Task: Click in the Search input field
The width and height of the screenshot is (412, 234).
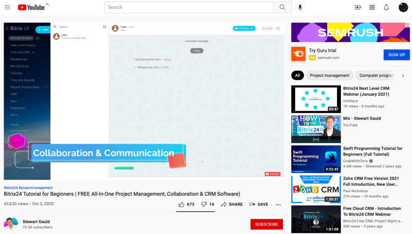Action: click(x=188, y=7)
